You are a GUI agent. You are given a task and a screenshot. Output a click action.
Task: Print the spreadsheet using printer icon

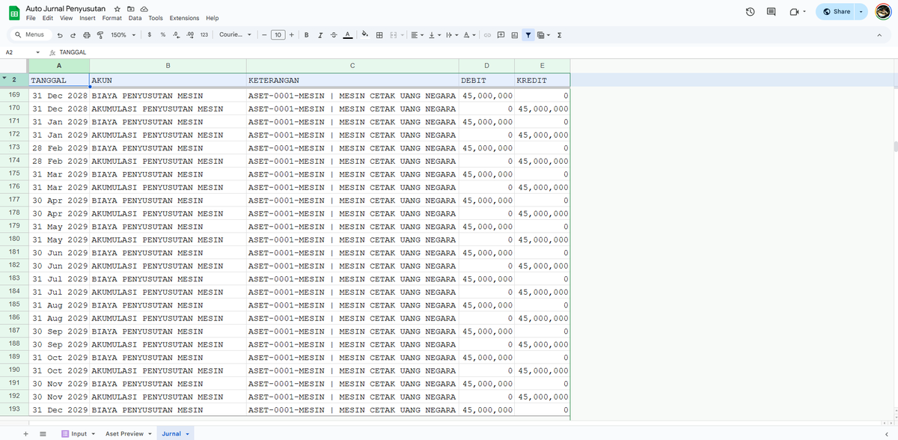(x=87, y=34)
